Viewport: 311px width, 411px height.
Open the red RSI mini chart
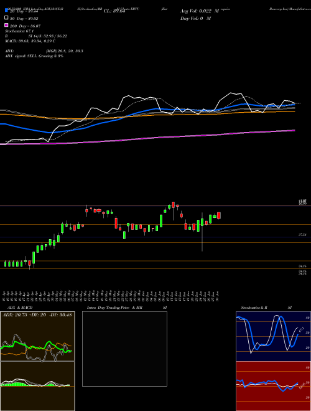coord(273,386)
